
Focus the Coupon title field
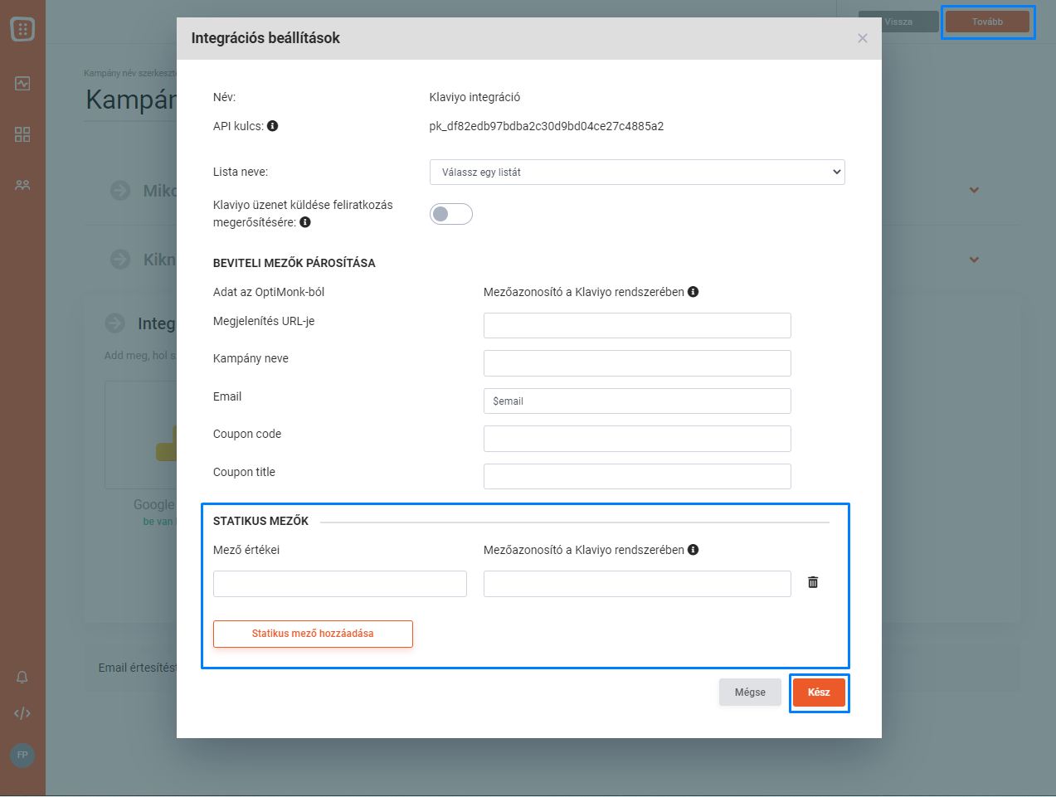(x=637, y=476)
